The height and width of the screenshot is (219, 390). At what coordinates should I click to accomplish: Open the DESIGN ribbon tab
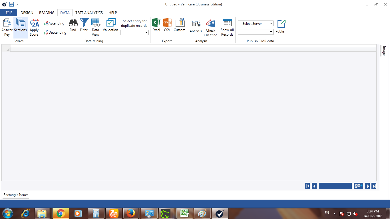pos(27,13)
